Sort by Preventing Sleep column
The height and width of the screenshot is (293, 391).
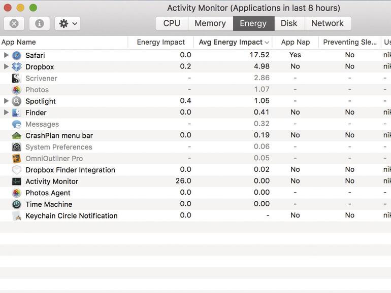tap(350, 42)
